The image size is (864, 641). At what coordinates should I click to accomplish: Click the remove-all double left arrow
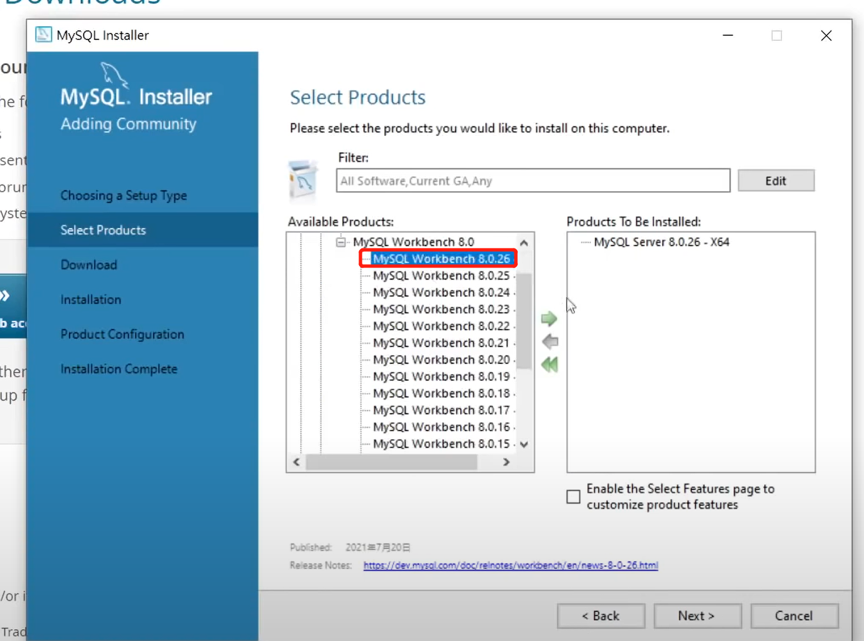coord(550,365)
